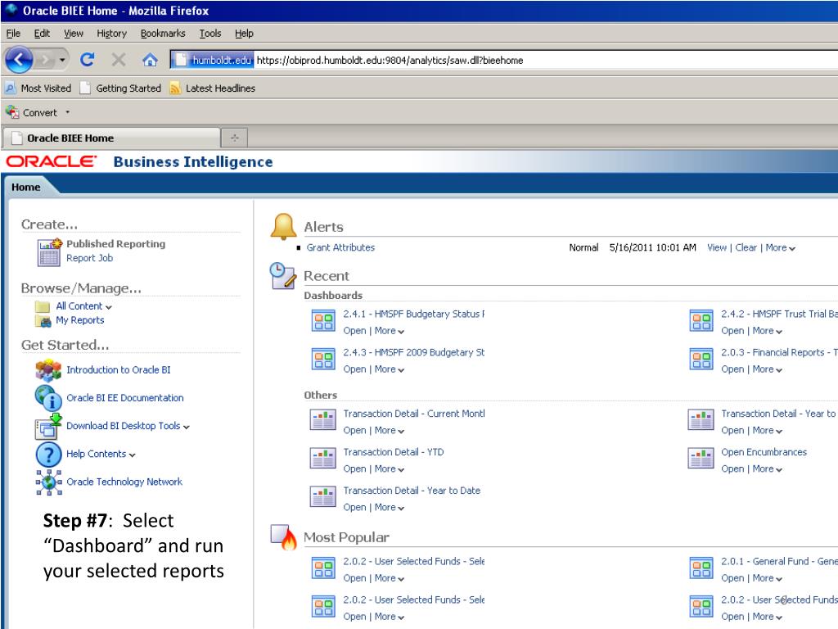Image resolution: width=838 pixels, height=629 pixels.
Task: Click the Oracle BI EE Documentation info icon
Action: (48, 398)
